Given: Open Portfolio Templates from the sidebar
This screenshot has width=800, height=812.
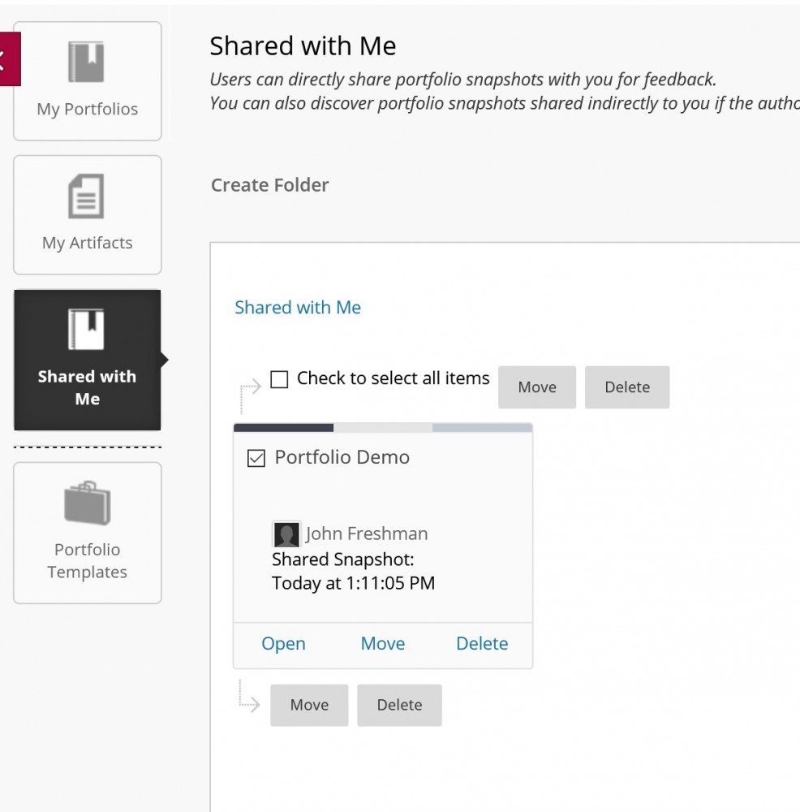Looking at the screenshot, I should click(87, 560).
